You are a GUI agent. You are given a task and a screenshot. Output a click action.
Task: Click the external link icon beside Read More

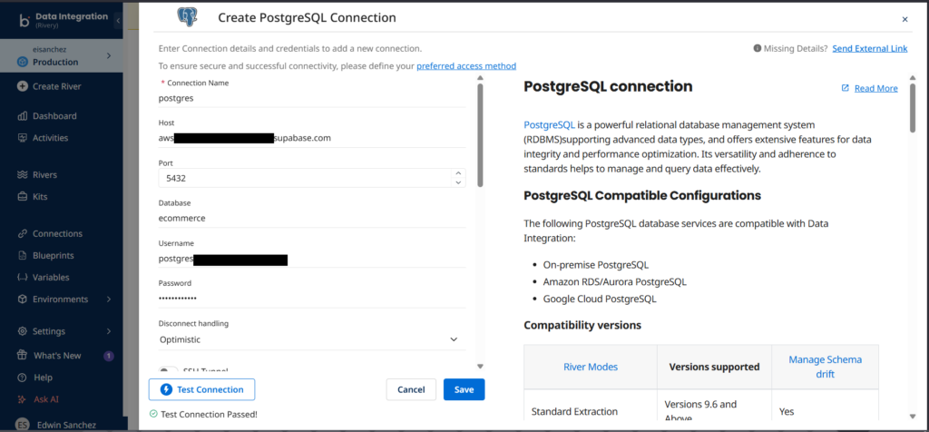point(846,88)
